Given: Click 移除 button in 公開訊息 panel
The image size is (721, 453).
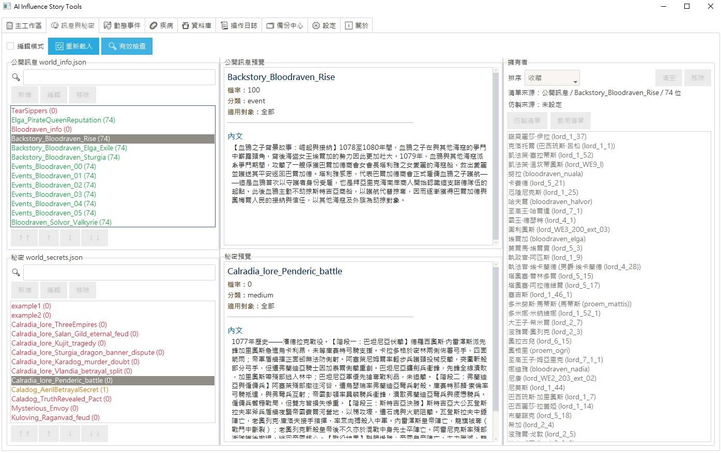Looking at the screenshot, I should (x=83, y=95).
